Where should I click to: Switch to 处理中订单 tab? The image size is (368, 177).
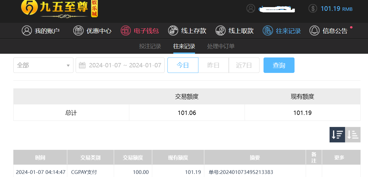click(221, 46)
